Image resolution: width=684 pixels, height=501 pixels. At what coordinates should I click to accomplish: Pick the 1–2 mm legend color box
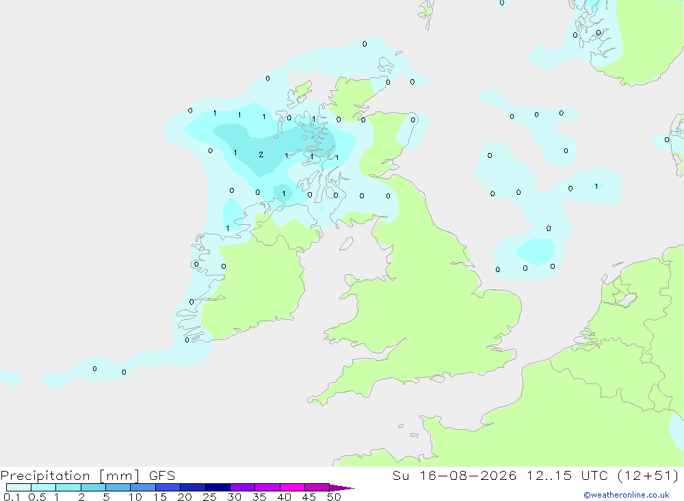click(x=68, y=487)
